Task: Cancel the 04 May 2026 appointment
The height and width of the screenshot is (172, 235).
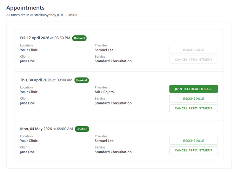Action: pyautogui.click(x=193, y=150)
